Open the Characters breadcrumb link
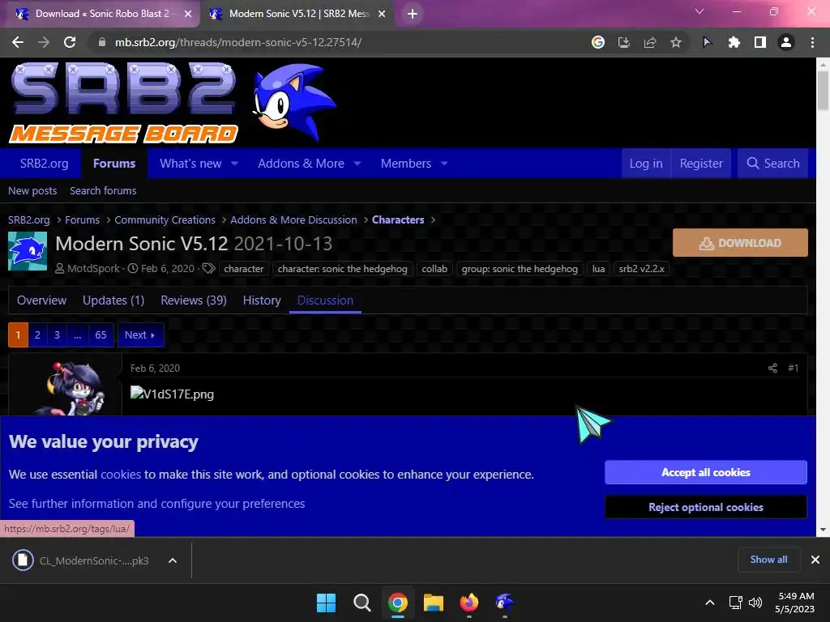The width and height of the screenshot is (830, 622). click(x=398, y=220)
